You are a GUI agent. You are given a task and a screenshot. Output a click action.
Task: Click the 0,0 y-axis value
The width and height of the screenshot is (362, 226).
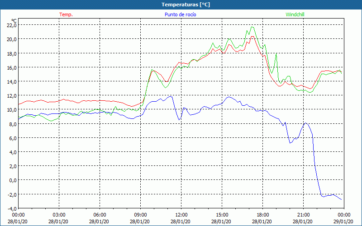13,180
